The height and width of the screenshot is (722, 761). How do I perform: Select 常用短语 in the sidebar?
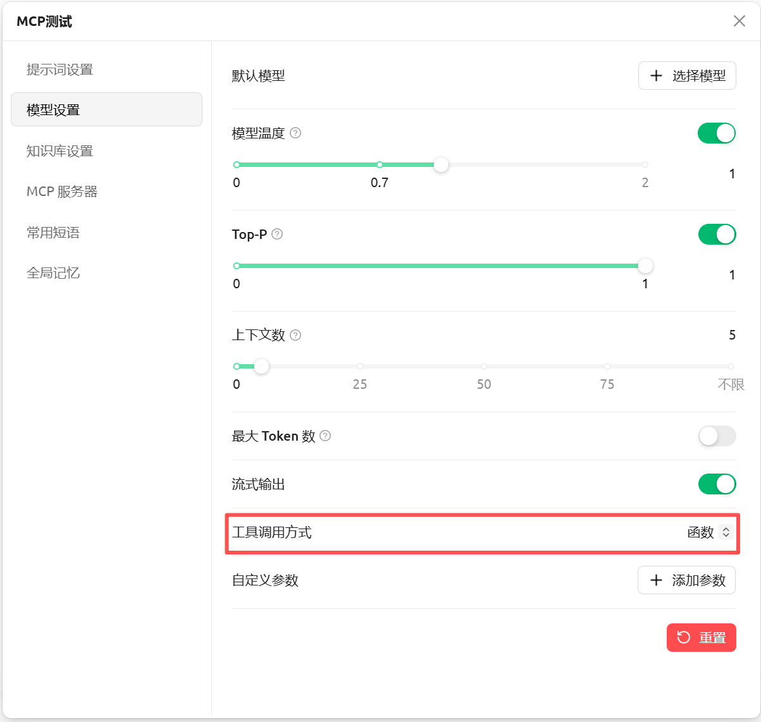coord(53,233)
